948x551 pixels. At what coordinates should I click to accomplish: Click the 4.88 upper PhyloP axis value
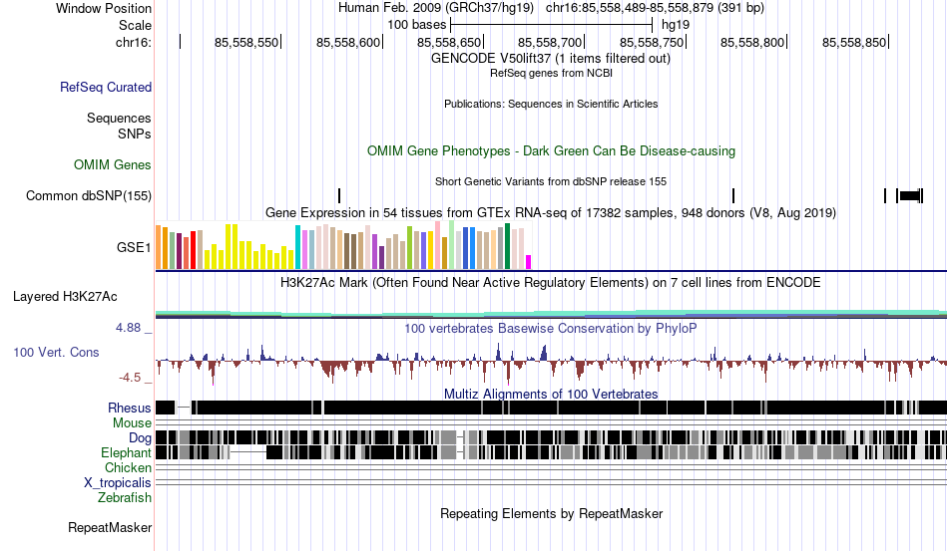coord(128,328)
